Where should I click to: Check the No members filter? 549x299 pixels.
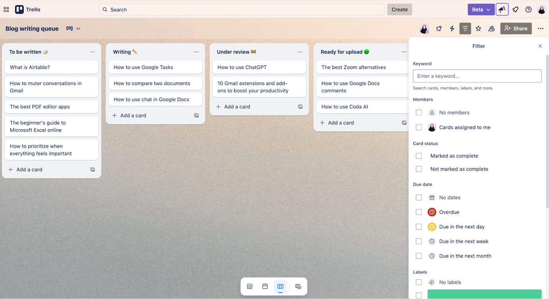point(419,112)
